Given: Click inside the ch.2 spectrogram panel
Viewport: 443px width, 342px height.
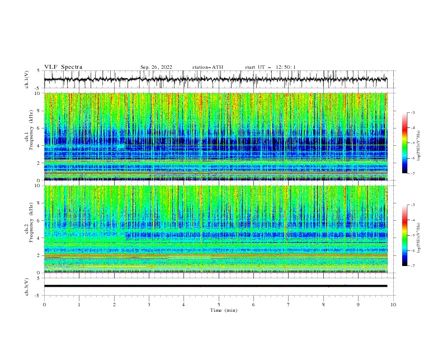Looking at the screenshot, I should coord(215,229).
